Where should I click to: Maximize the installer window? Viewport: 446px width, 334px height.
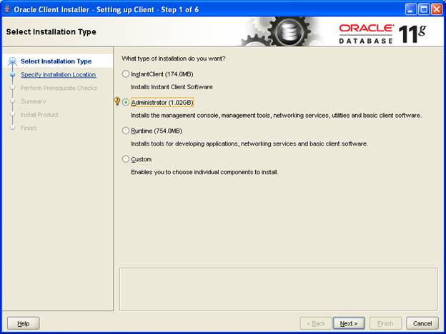click(424, 10)
